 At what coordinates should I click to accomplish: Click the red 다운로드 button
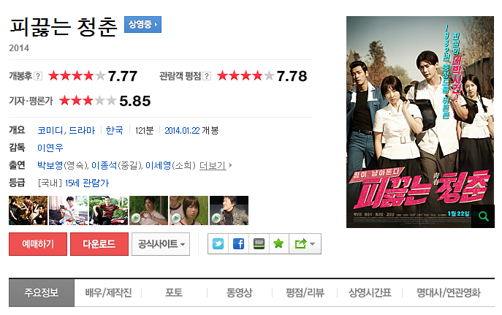[99, 244]
